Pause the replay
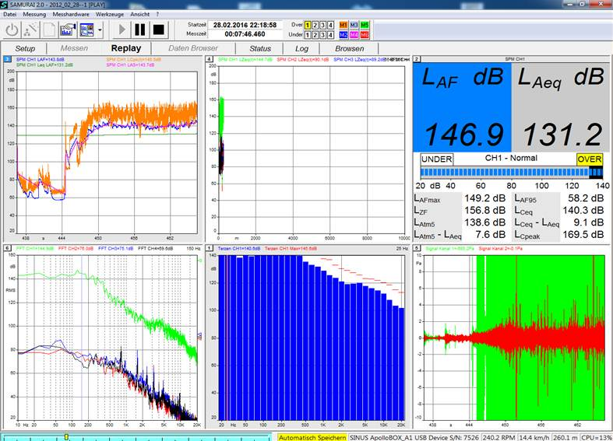 (140, 30)
